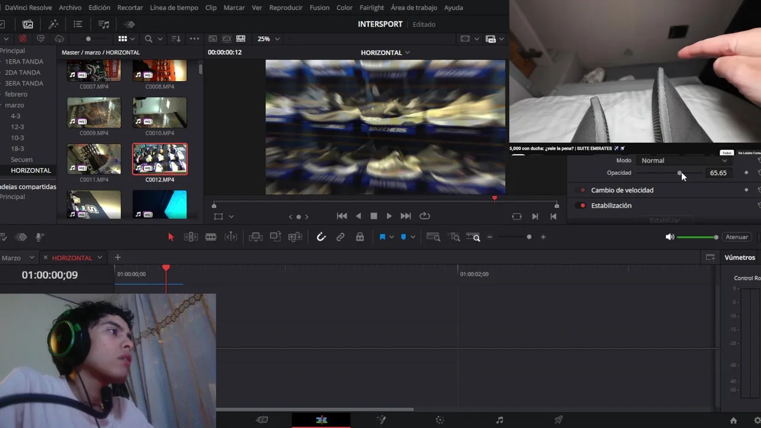Click the Custom Zoom icon
Viewport: 761px width, 428px height.
coord(474,237)
